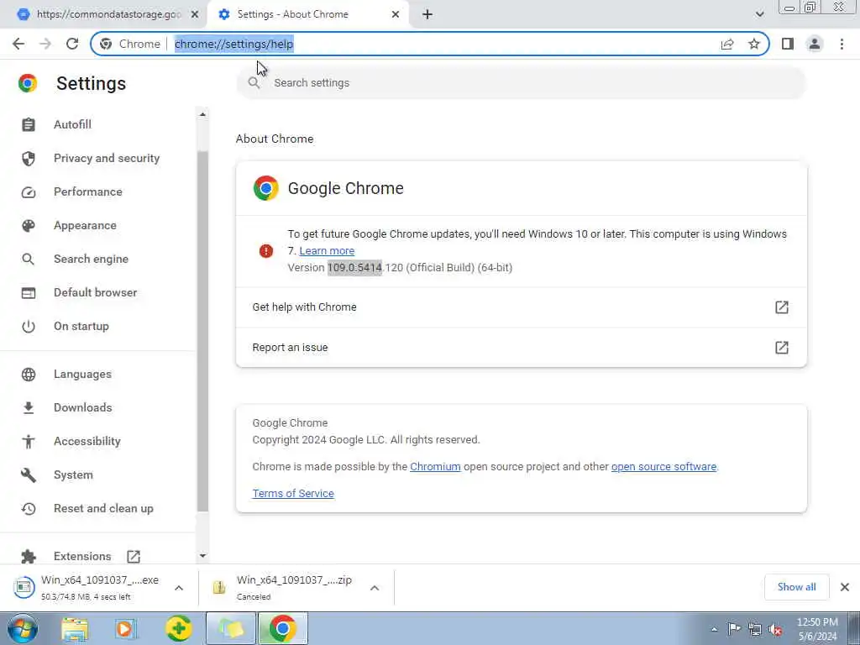Viewport: 860px width, 645px height.
Task: Reload the page with the refresh icon
Action: (x=72, y=44)
